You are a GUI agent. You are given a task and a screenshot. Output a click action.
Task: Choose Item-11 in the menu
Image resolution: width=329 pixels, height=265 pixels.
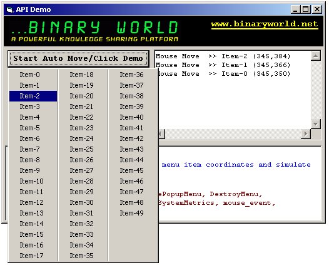click(x=33, y=192)
